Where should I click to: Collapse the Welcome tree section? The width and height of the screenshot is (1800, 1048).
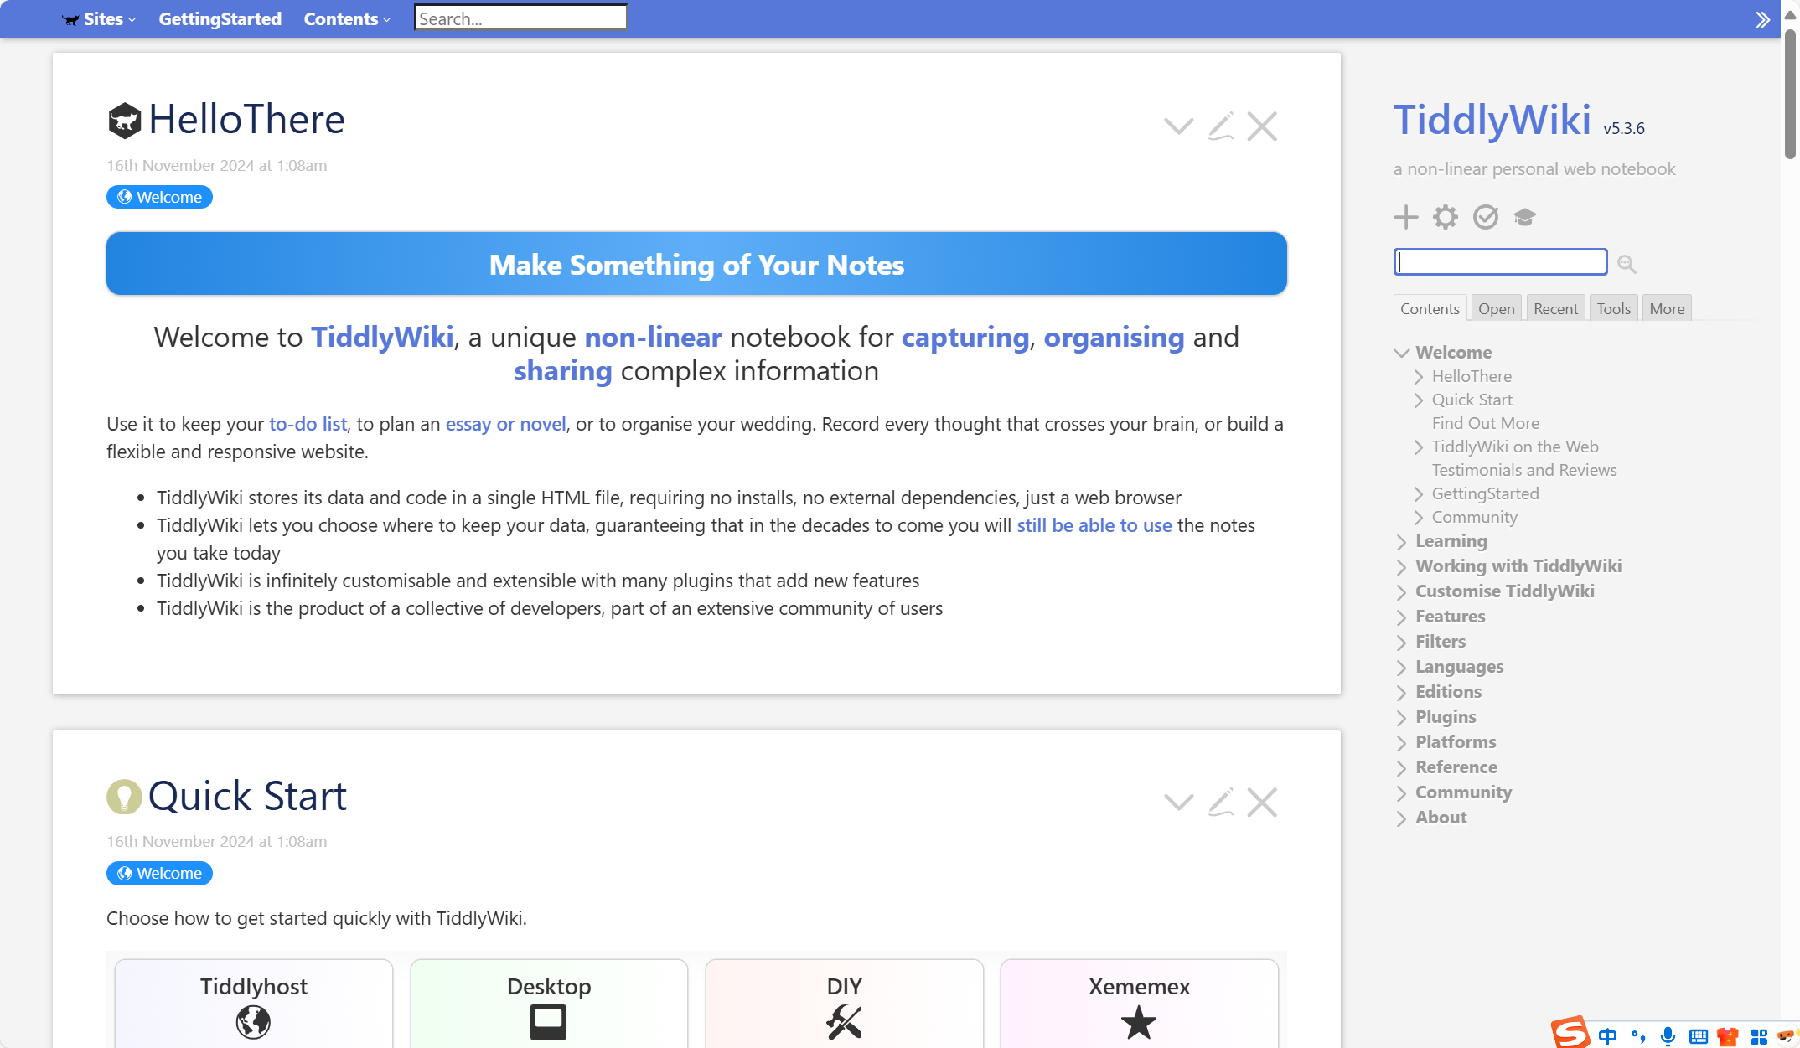[x=1401, y=353]
